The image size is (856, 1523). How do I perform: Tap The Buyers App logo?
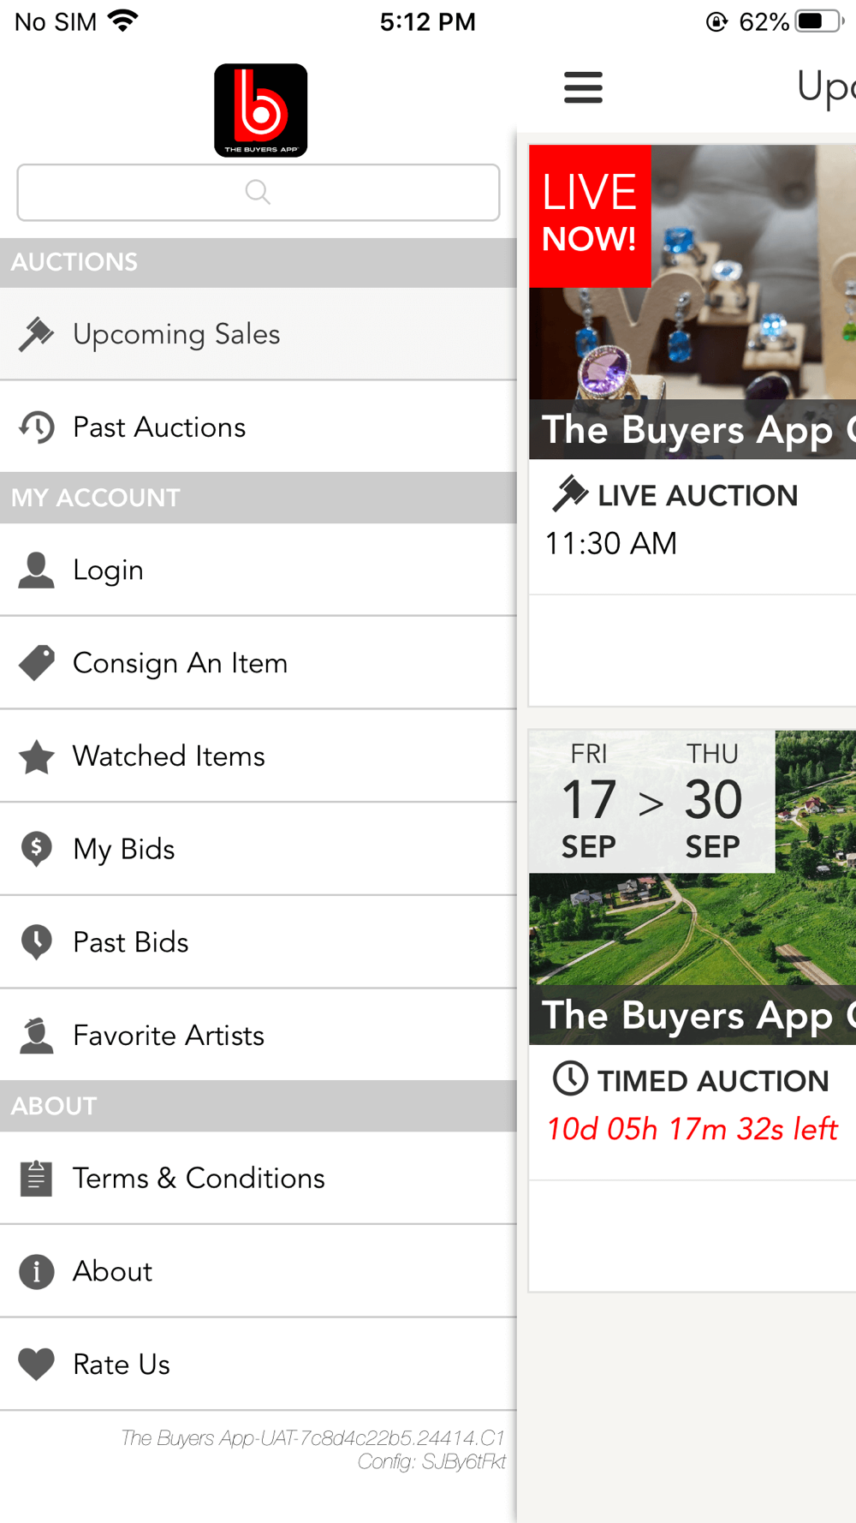click(260, 110)
